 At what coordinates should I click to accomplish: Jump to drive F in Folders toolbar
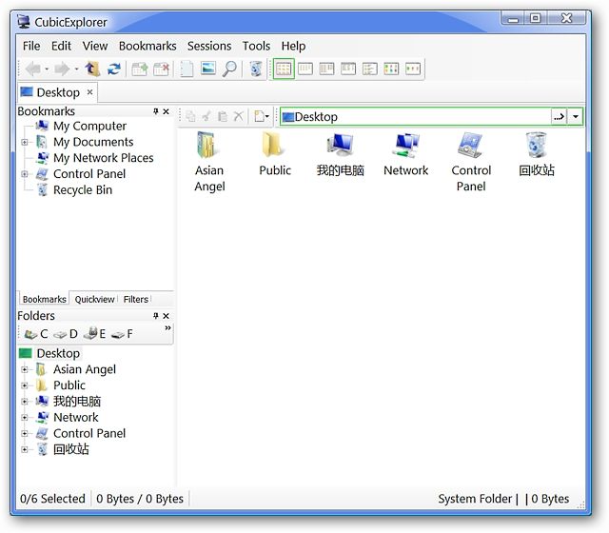coord(122,334)
